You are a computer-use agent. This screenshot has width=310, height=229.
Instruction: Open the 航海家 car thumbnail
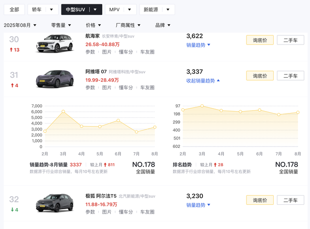coord(55,43)
